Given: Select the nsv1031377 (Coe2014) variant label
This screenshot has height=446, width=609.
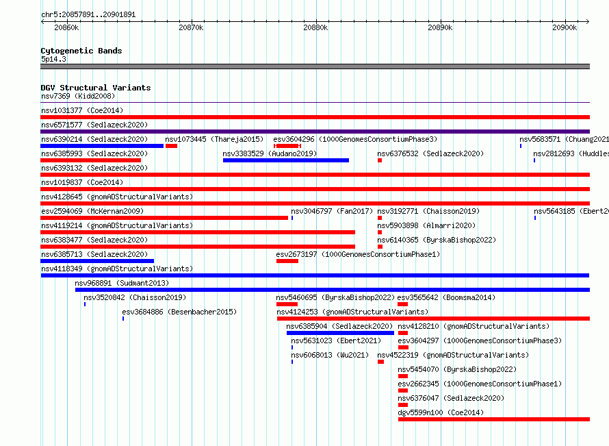Looking at the screenshot, I should 82,110.
